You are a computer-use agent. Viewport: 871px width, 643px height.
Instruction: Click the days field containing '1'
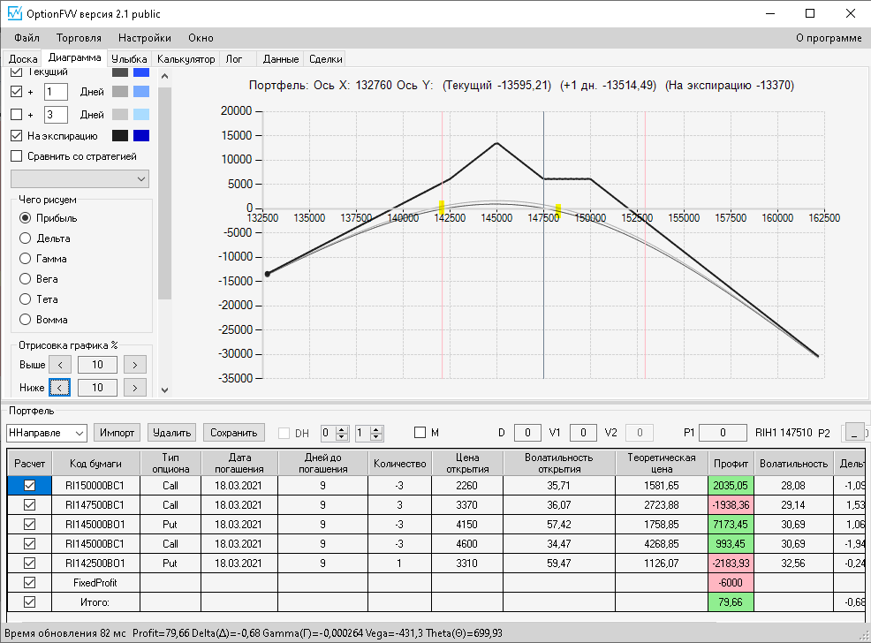(56, 92)
